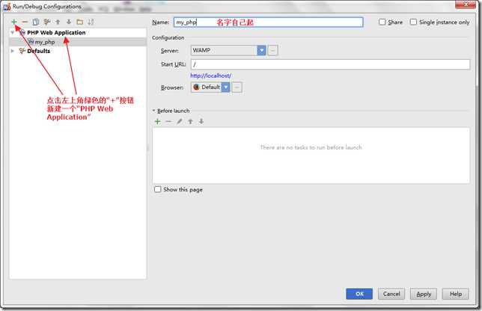Expand the Defaults tree node
Image resolution: width=482 pixels, height=311 pixels.
point(12,51)
